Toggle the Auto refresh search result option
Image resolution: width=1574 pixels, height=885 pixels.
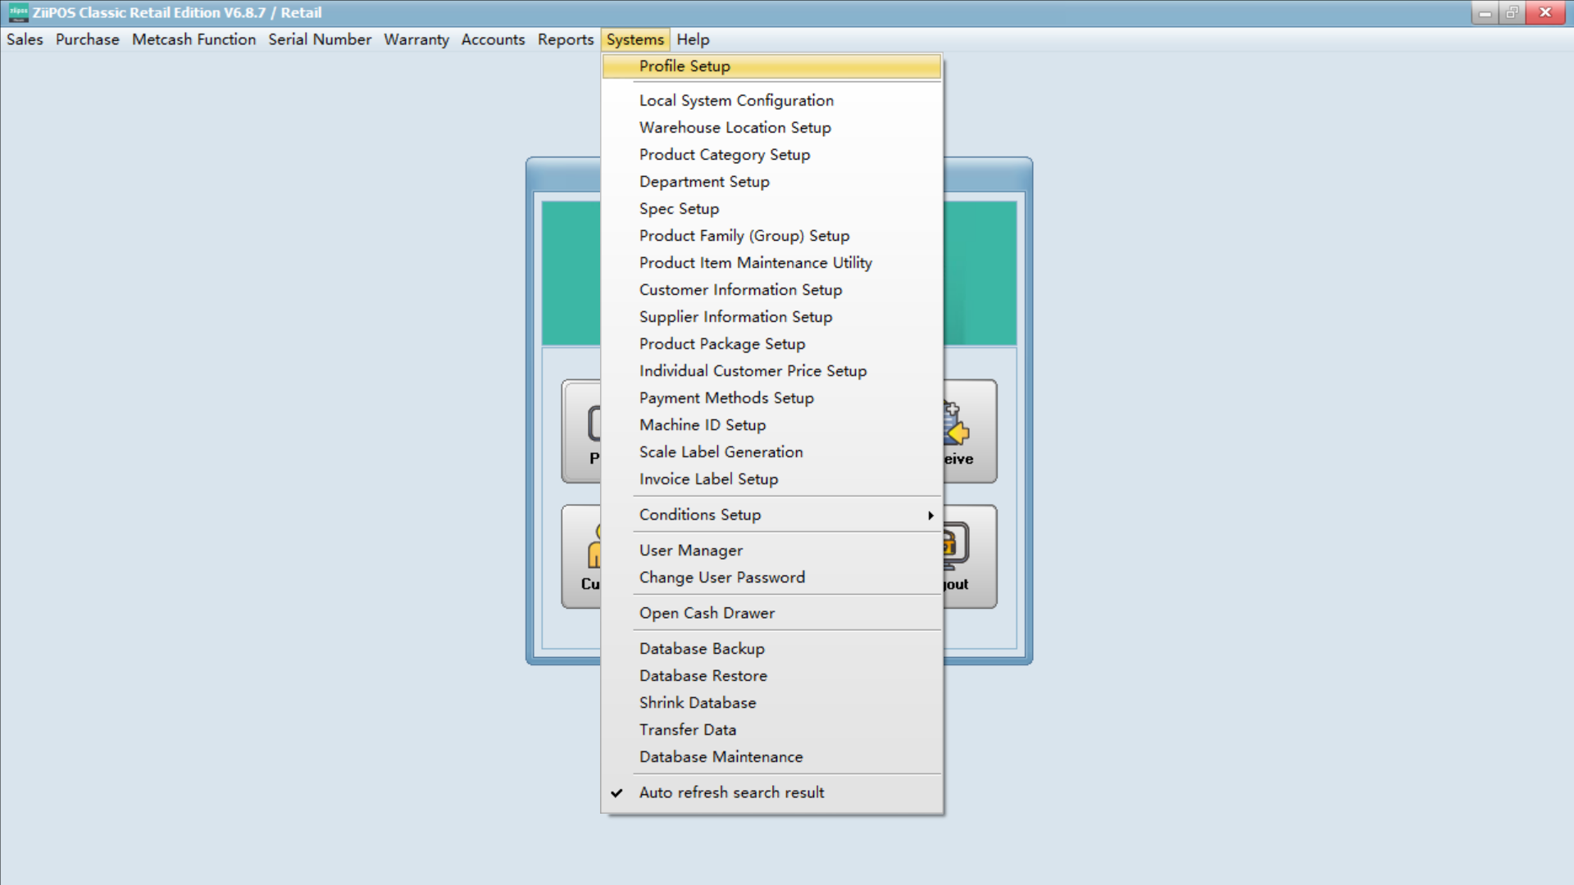[x=731, y=792]
